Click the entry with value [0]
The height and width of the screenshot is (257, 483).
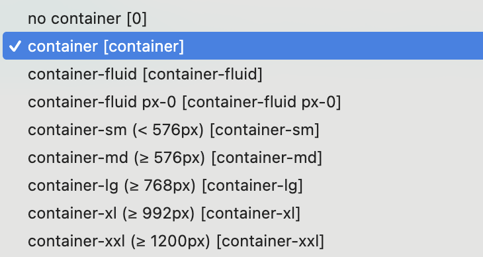[x=243, y=18]
